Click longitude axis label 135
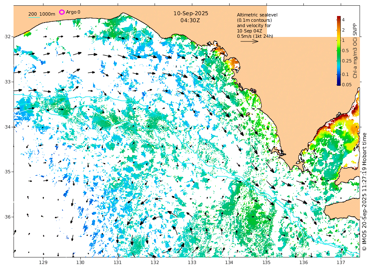Image resolution: width=369 pixels, height=271 pixels. pos(266,262)
